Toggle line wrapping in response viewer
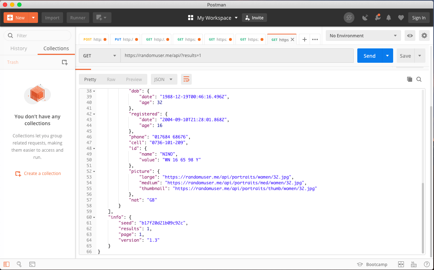 186,79
